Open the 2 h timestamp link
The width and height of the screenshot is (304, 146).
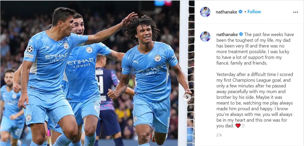219,135
